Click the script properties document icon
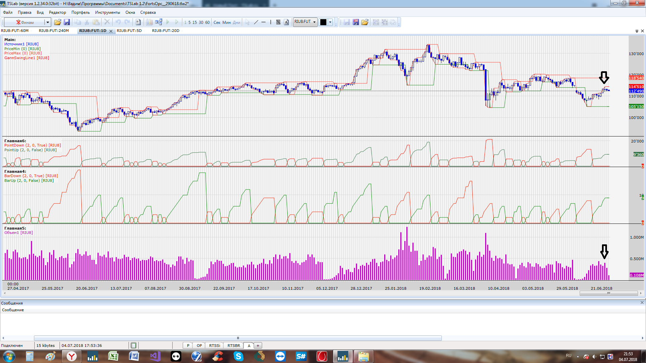 [138, 22]
